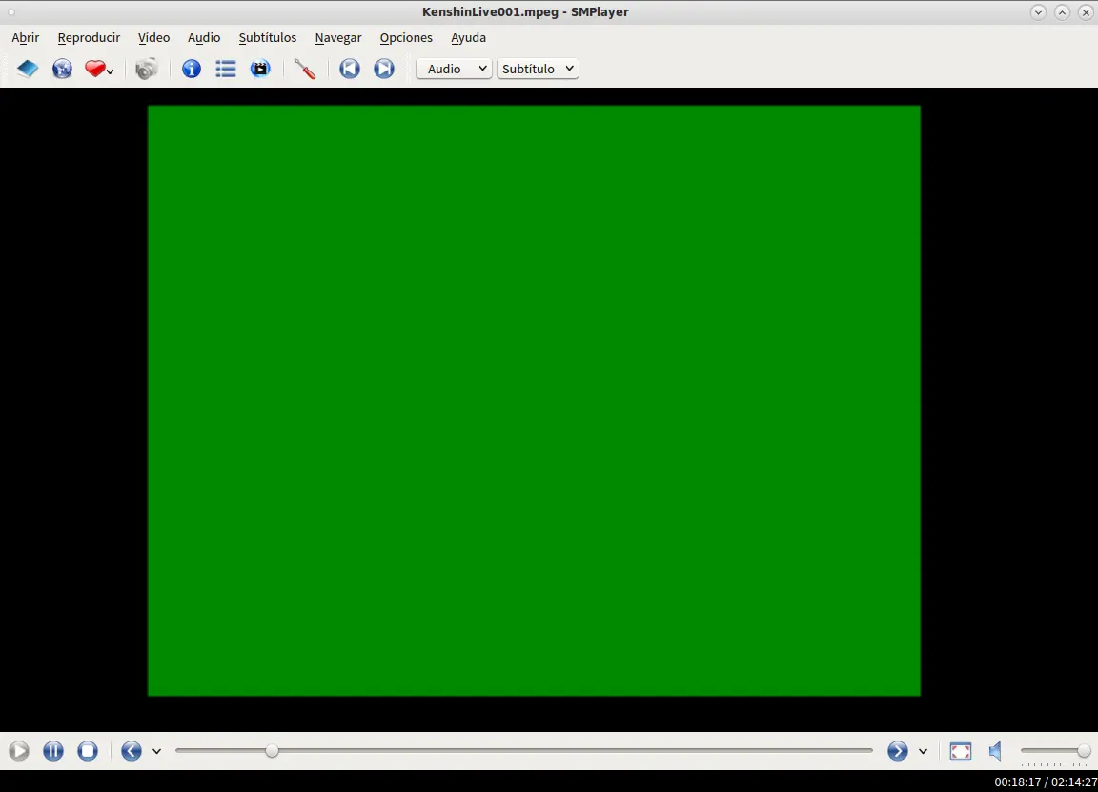This screenshot has height=792, width=1098.
Task: Open the Vídeo menu
Action: tap(153, 38)
